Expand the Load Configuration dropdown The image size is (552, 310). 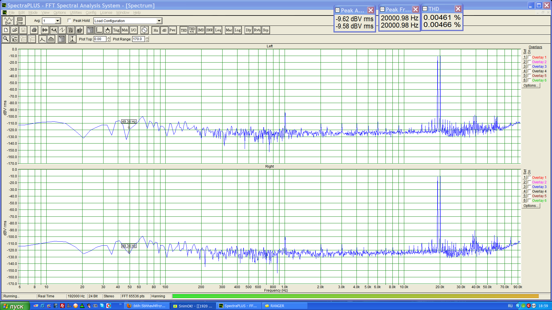[x=159, y=21]
